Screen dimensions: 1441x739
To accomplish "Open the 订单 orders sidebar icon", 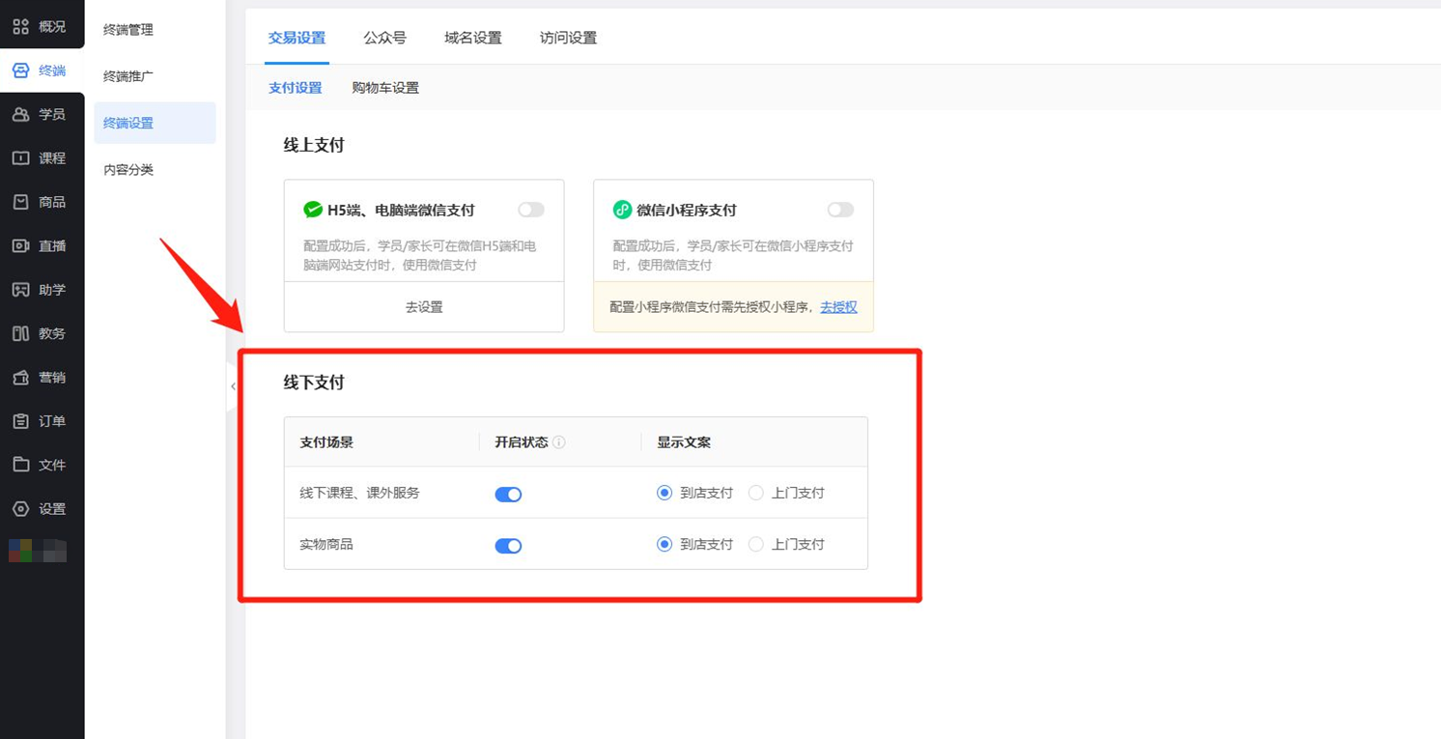I will pyautogui.click(x=21, y=421).
